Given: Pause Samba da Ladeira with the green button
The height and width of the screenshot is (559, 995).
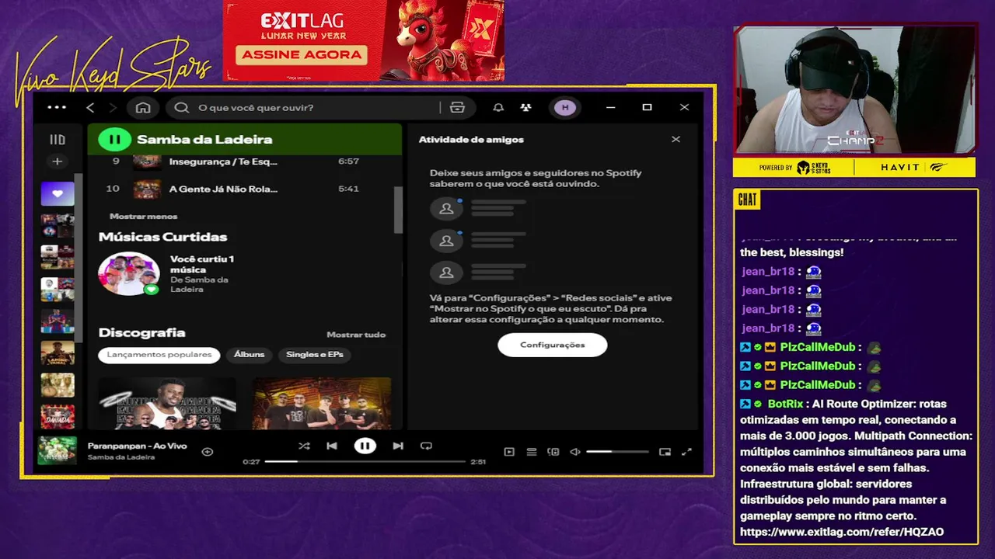Looking at the screenshot, I should 114,140.
